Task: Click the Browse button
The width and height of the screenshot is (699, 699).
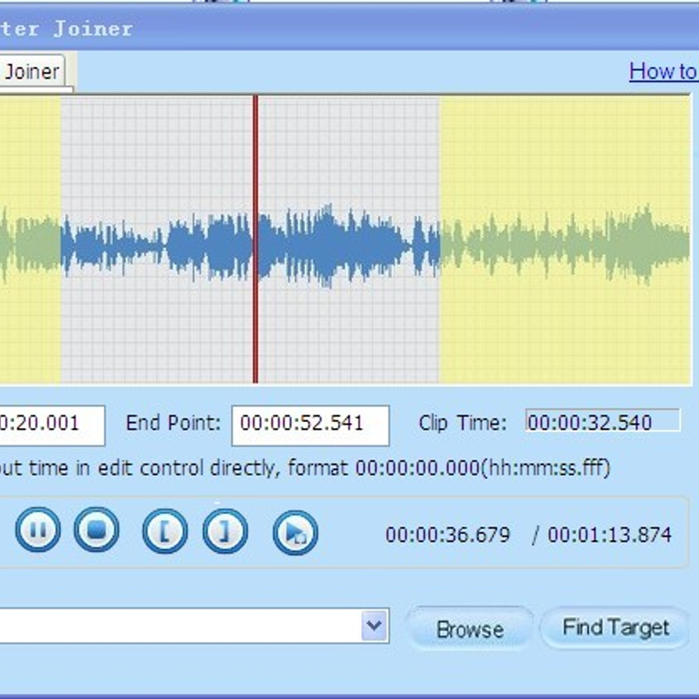Action: pos(470,629)
